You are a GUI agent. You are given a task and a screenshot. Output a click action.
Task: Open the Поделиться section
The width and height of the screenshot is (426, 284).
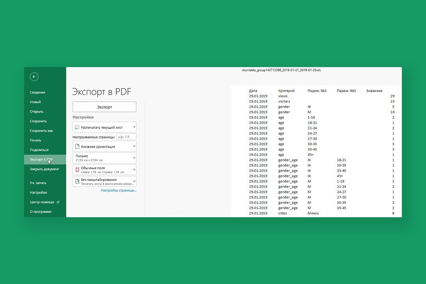click(39, 150)
